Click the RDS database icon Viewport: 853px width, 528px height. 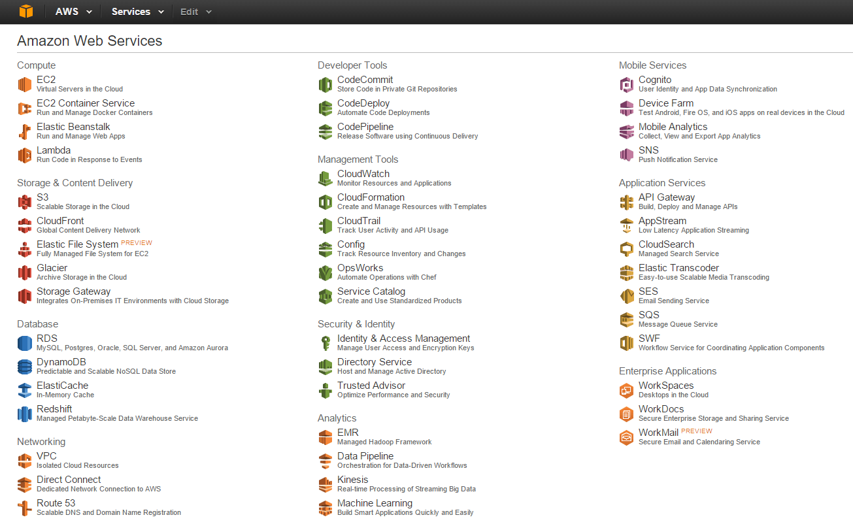25,343
